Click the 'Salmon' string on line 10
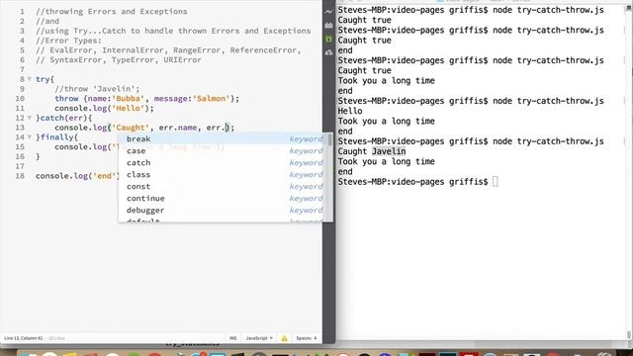The height and width of the screenshot is (356, 633). click(x=211, y=99)
